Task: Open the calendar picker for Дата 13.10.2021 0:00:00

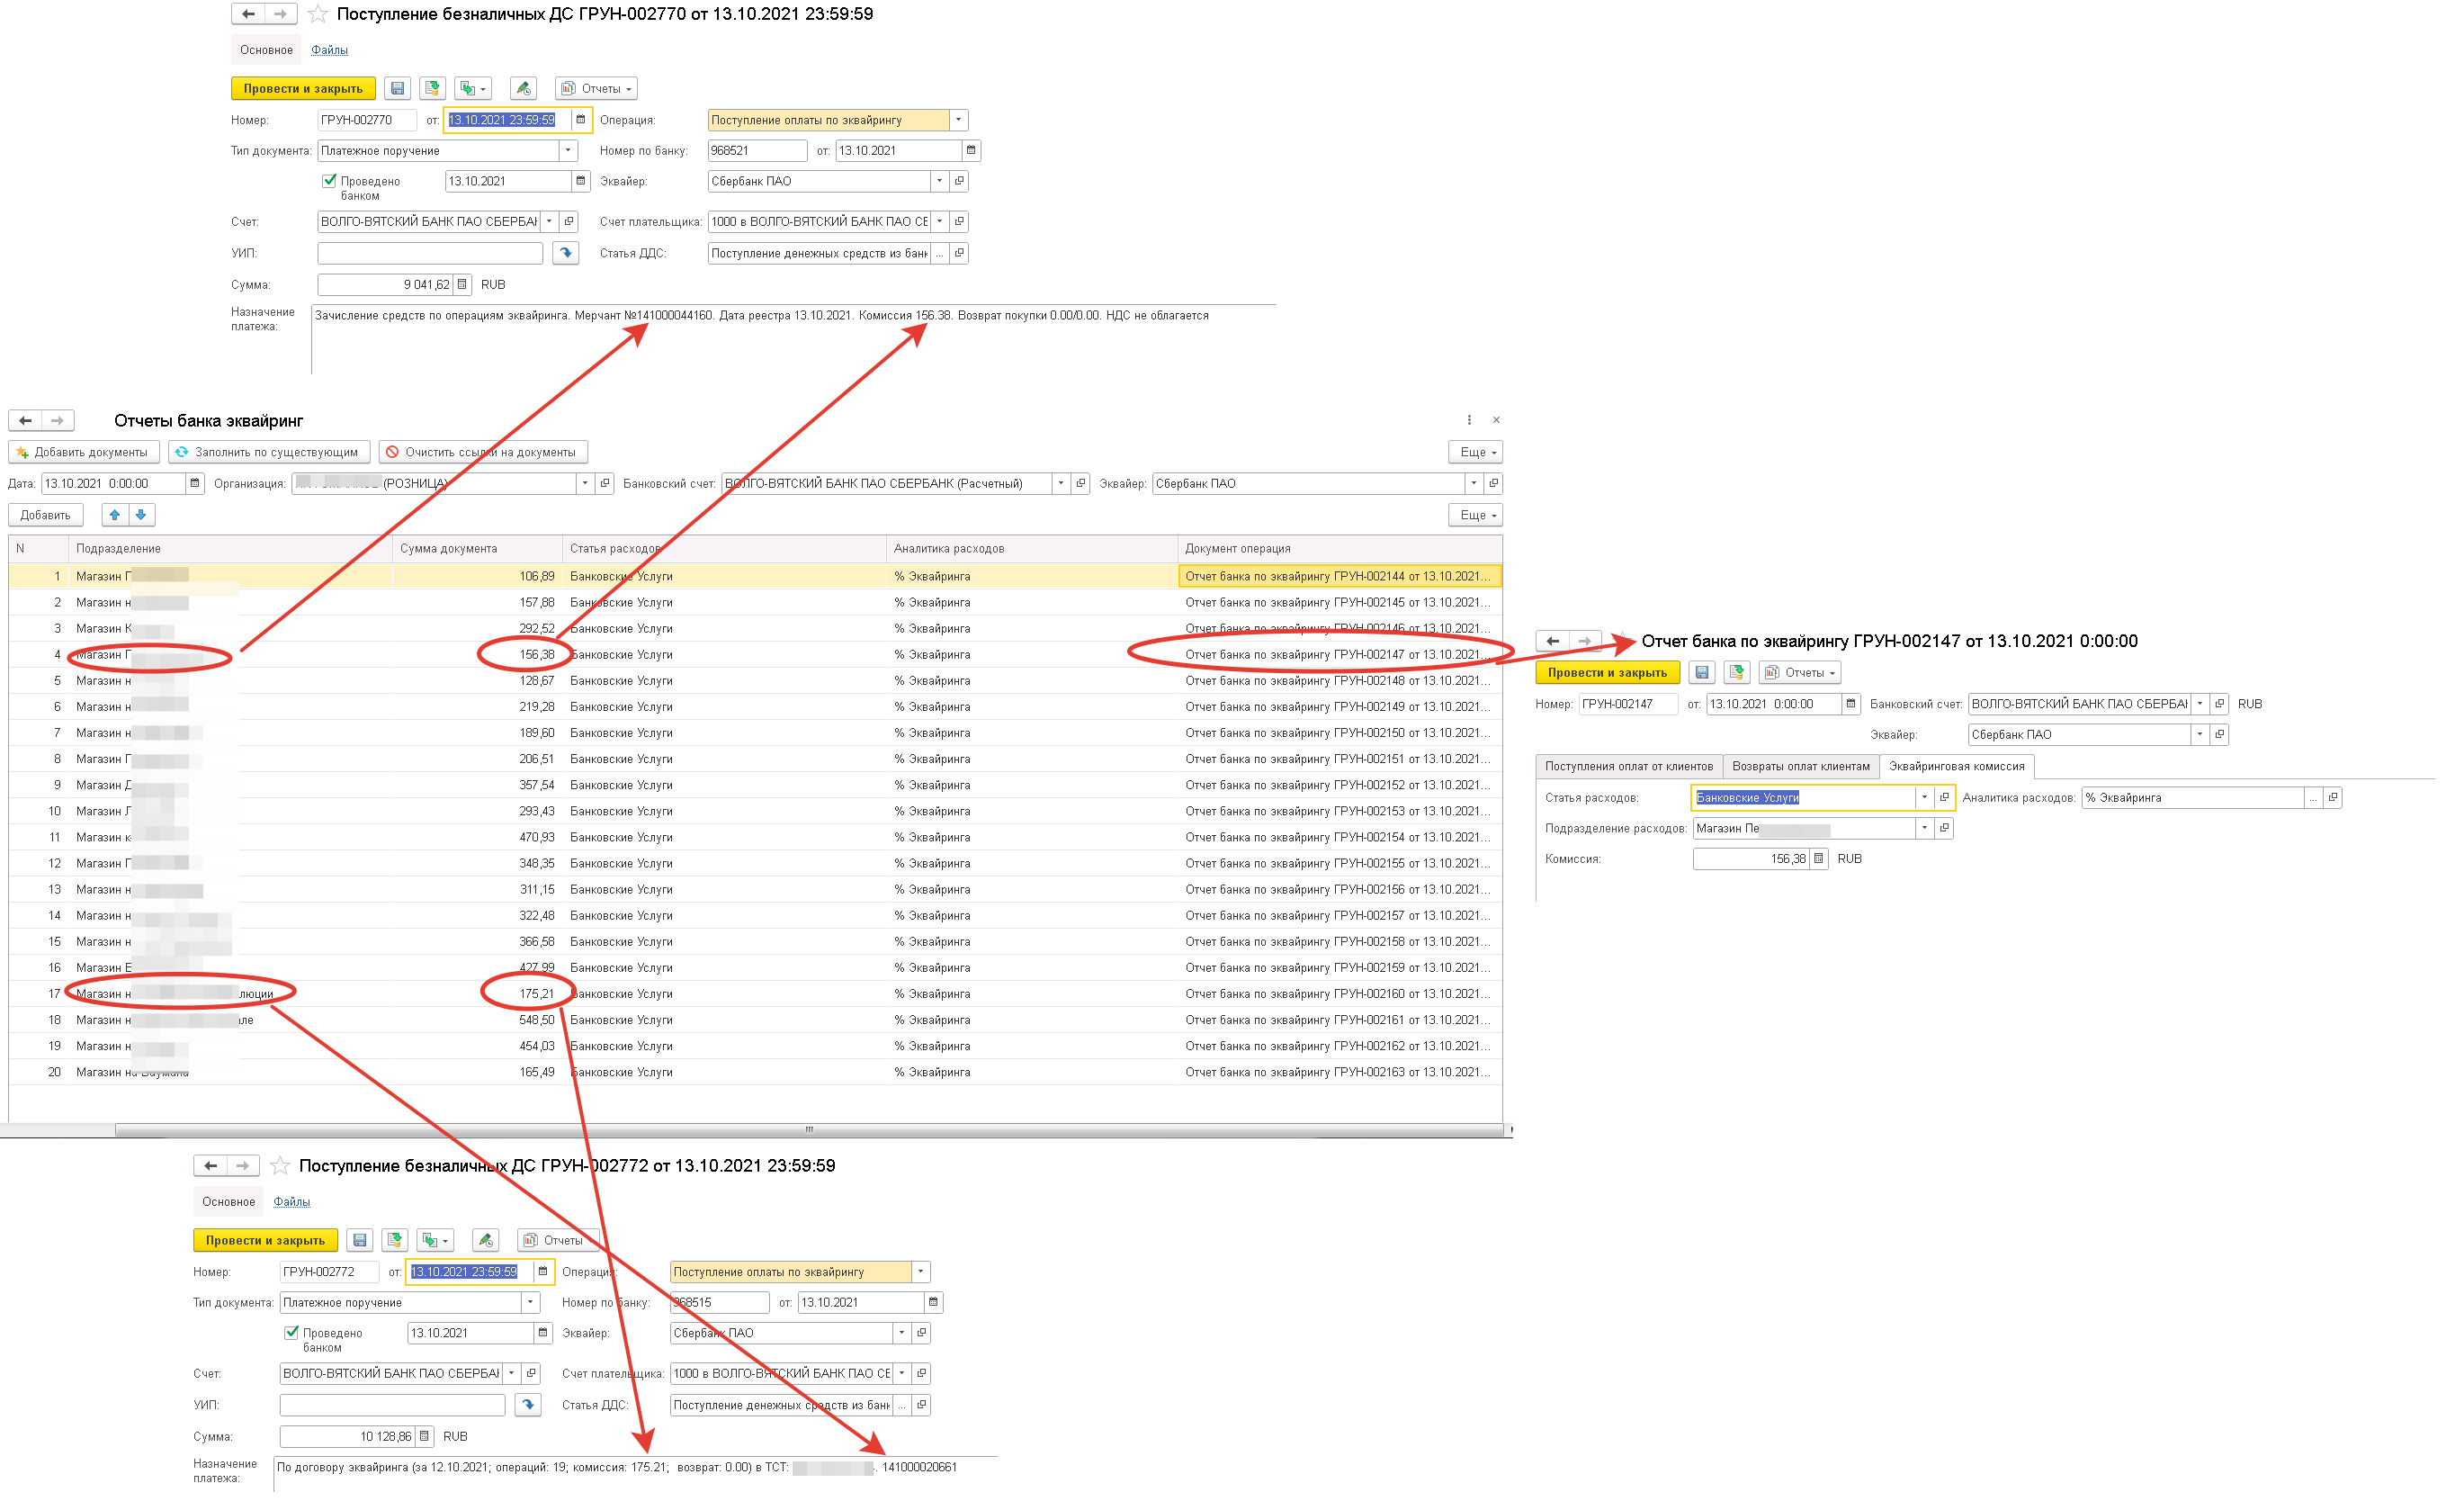Action: tap(195, 484)
